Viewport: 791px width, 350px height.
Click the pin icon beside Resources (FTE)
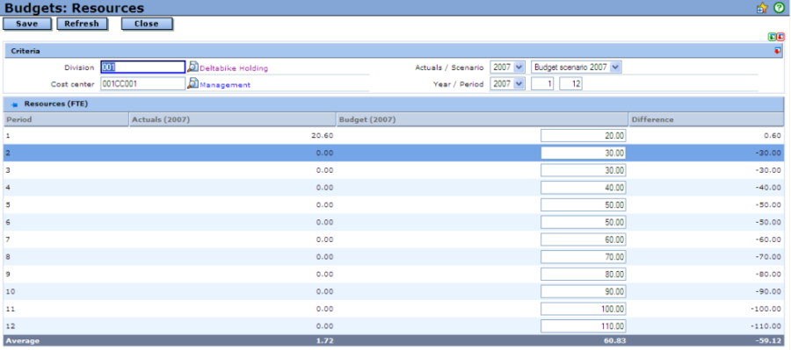point(15,104)
